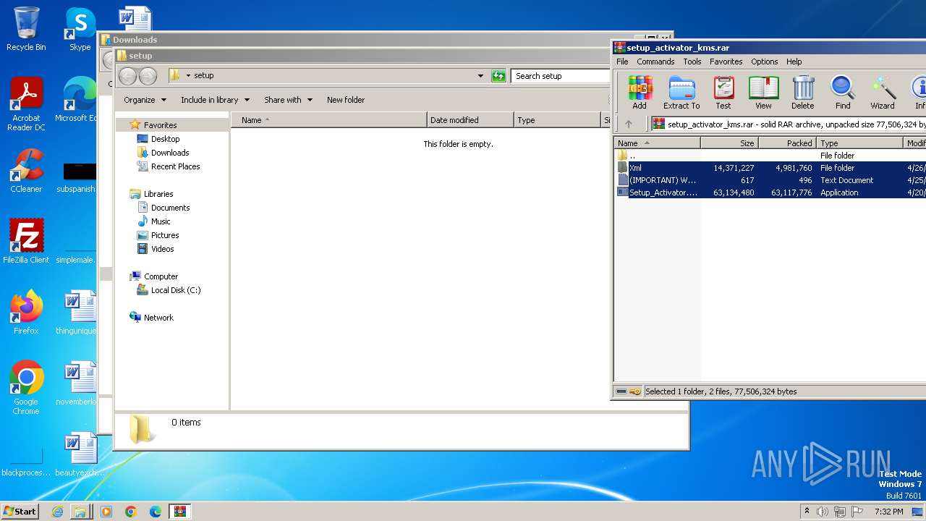This screenshot has width=926, height=521.
Task: Select Setup_Activator application row
Action: [x=770, y=192]
